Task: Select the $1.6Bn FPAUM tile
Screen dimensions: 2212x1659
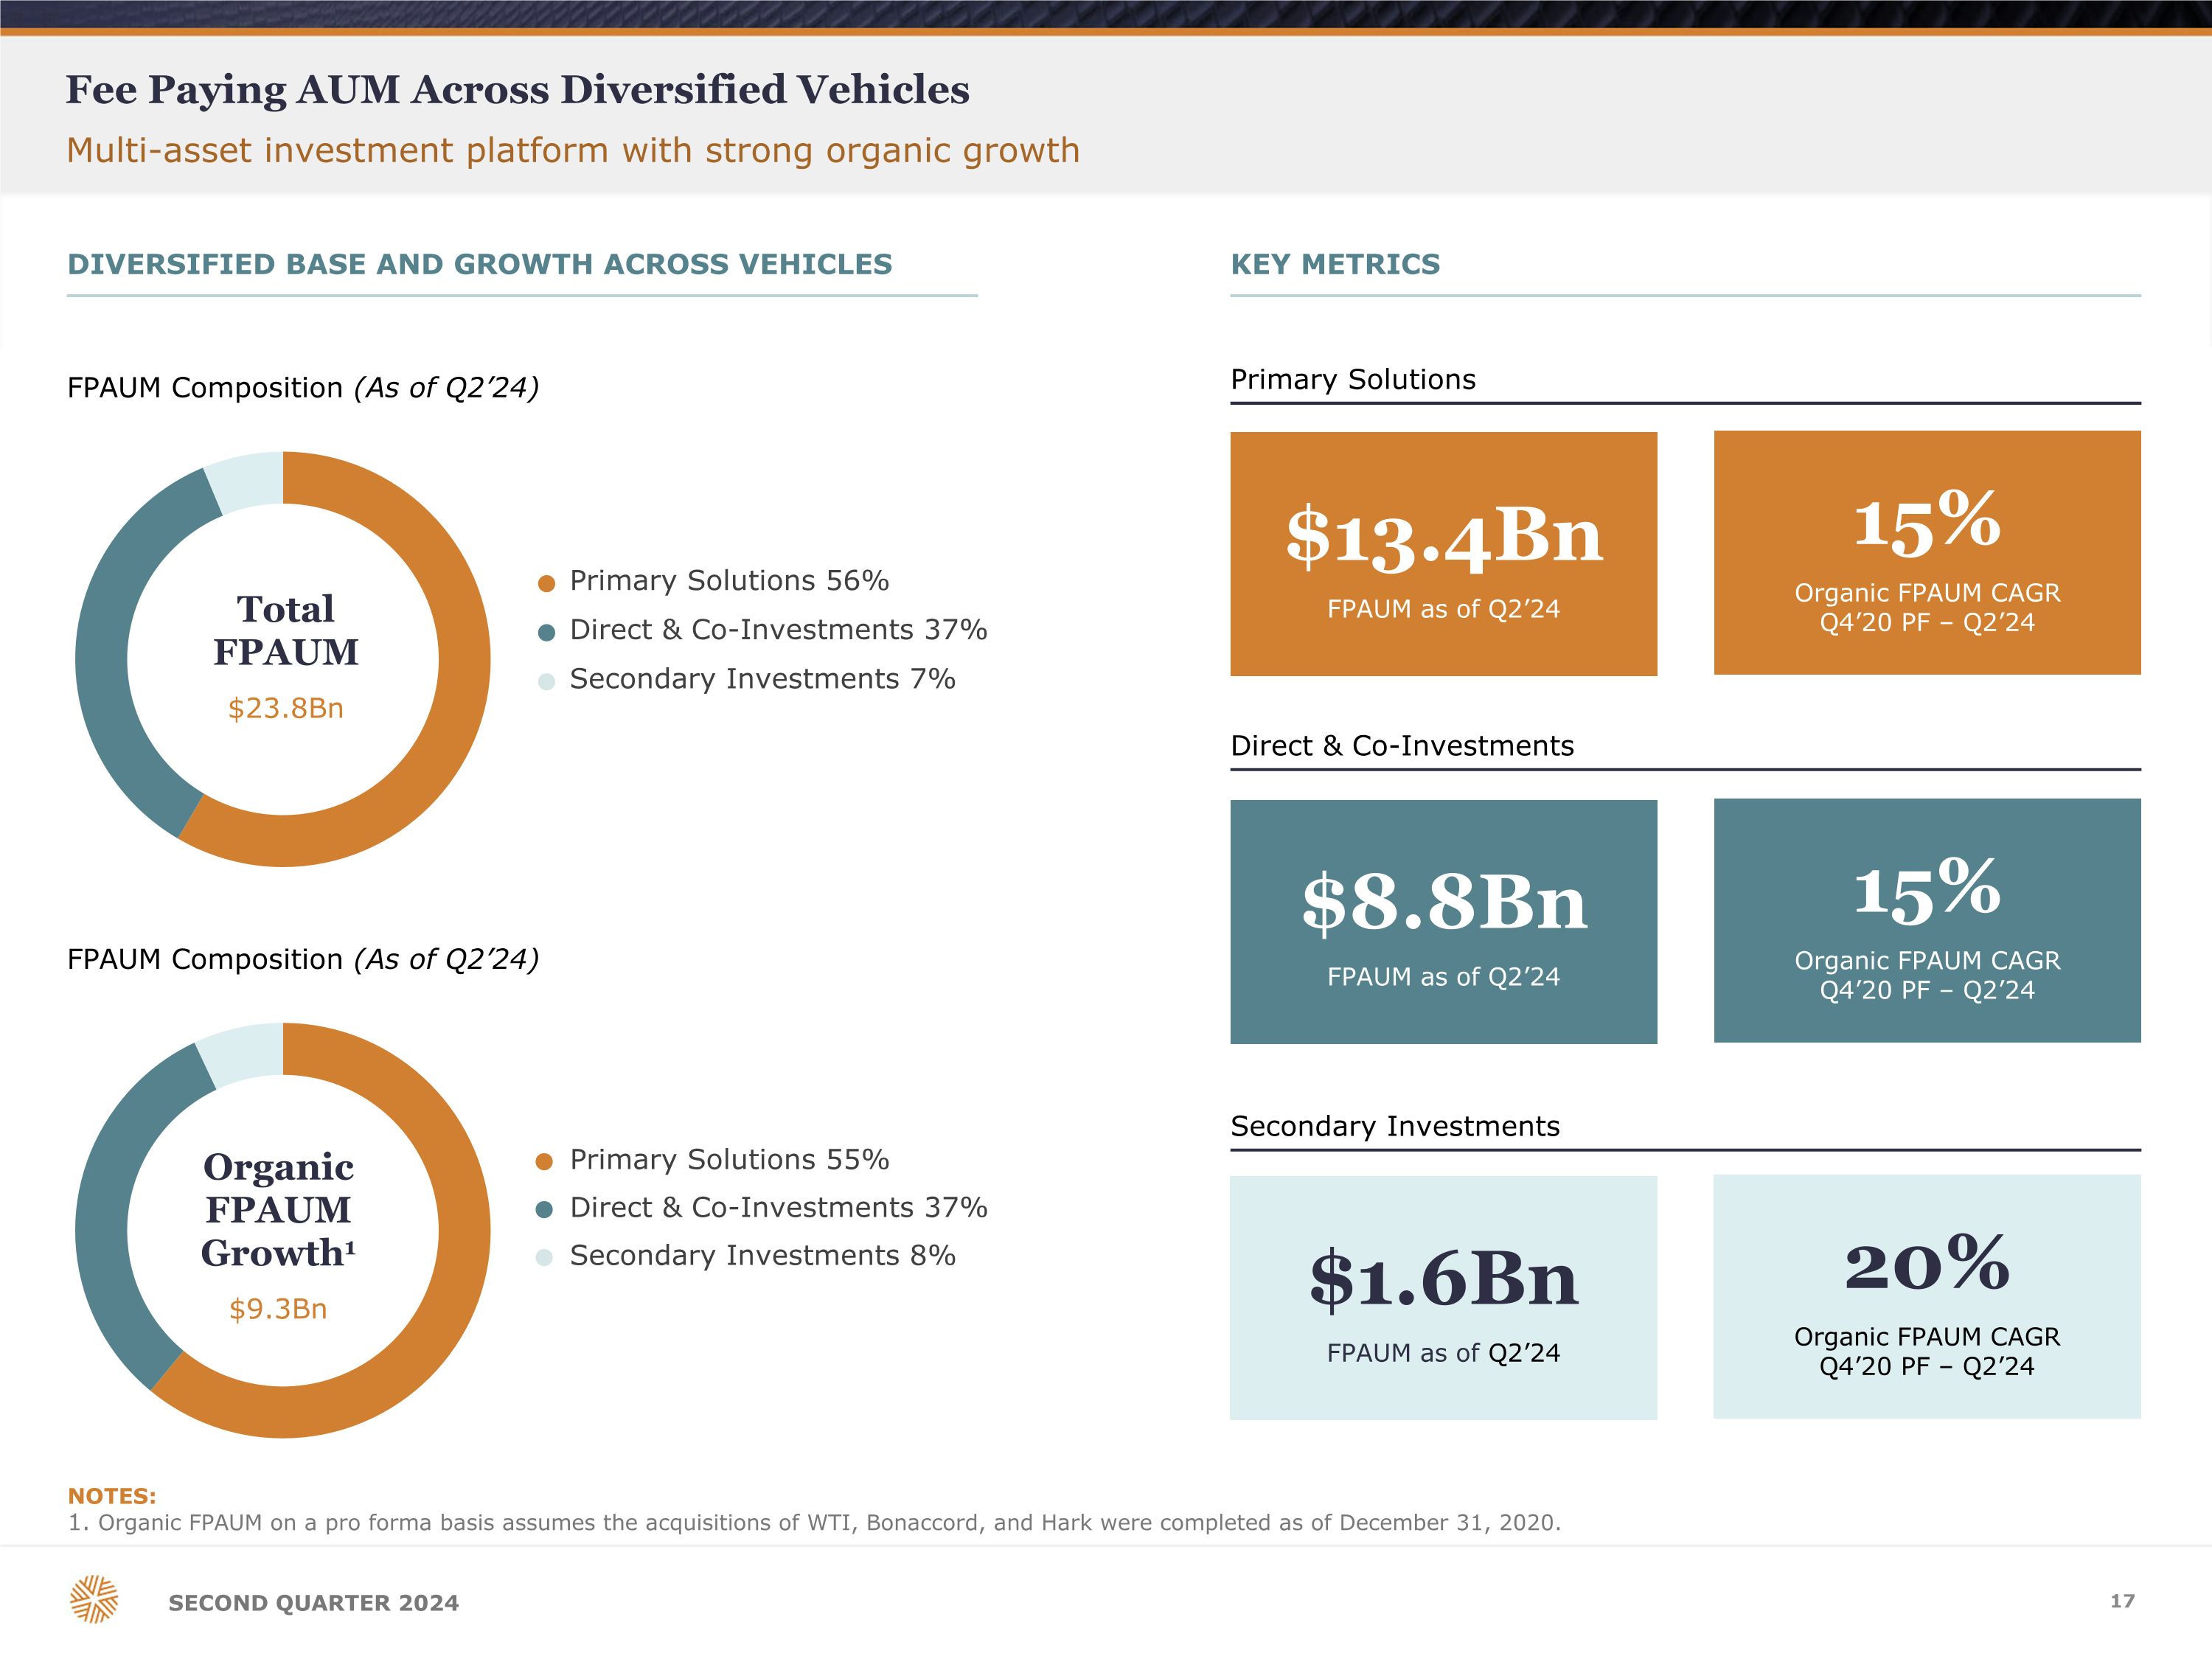Action: (x=1443, y=1297)
